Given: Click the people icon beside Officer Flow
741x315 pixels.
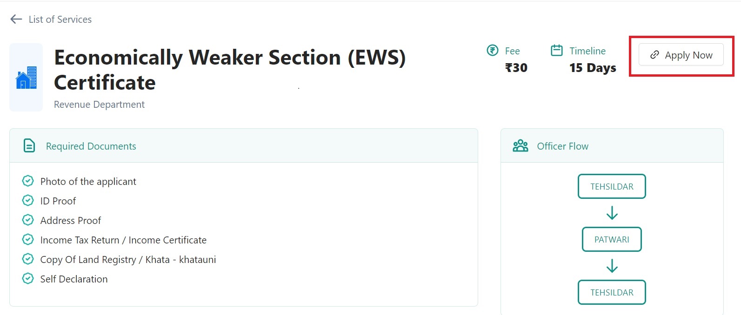Looking at the screenshot, I should click(521, 145).
